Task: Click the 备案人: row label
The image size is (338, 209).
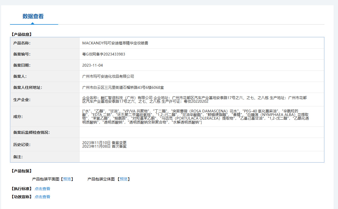Action: [20, 76]
